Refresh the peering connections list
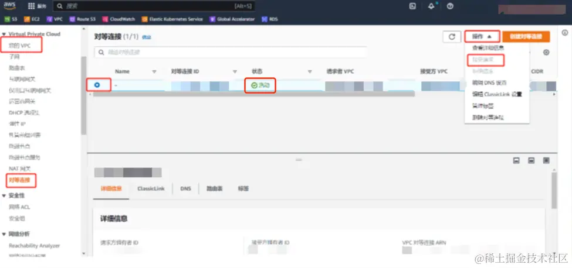The image size is (572, 268). tap(452, 37)
